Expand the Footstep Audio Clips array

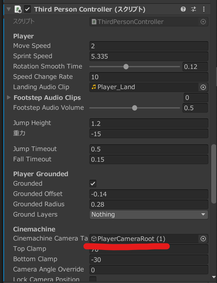(x=9, y=97)
